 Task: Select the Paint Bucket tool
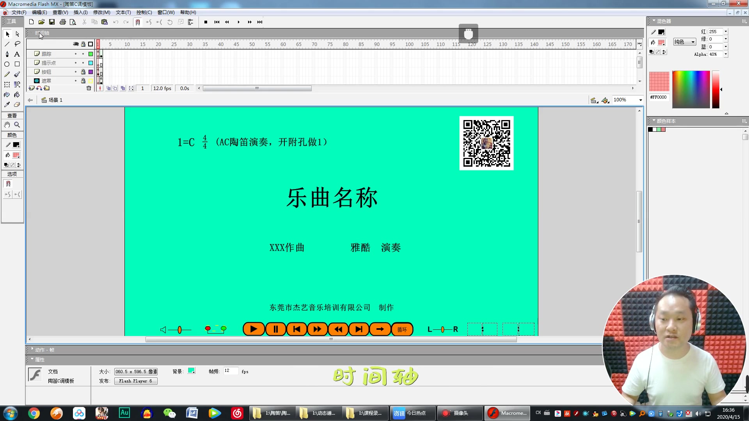[x=17, y=95]
